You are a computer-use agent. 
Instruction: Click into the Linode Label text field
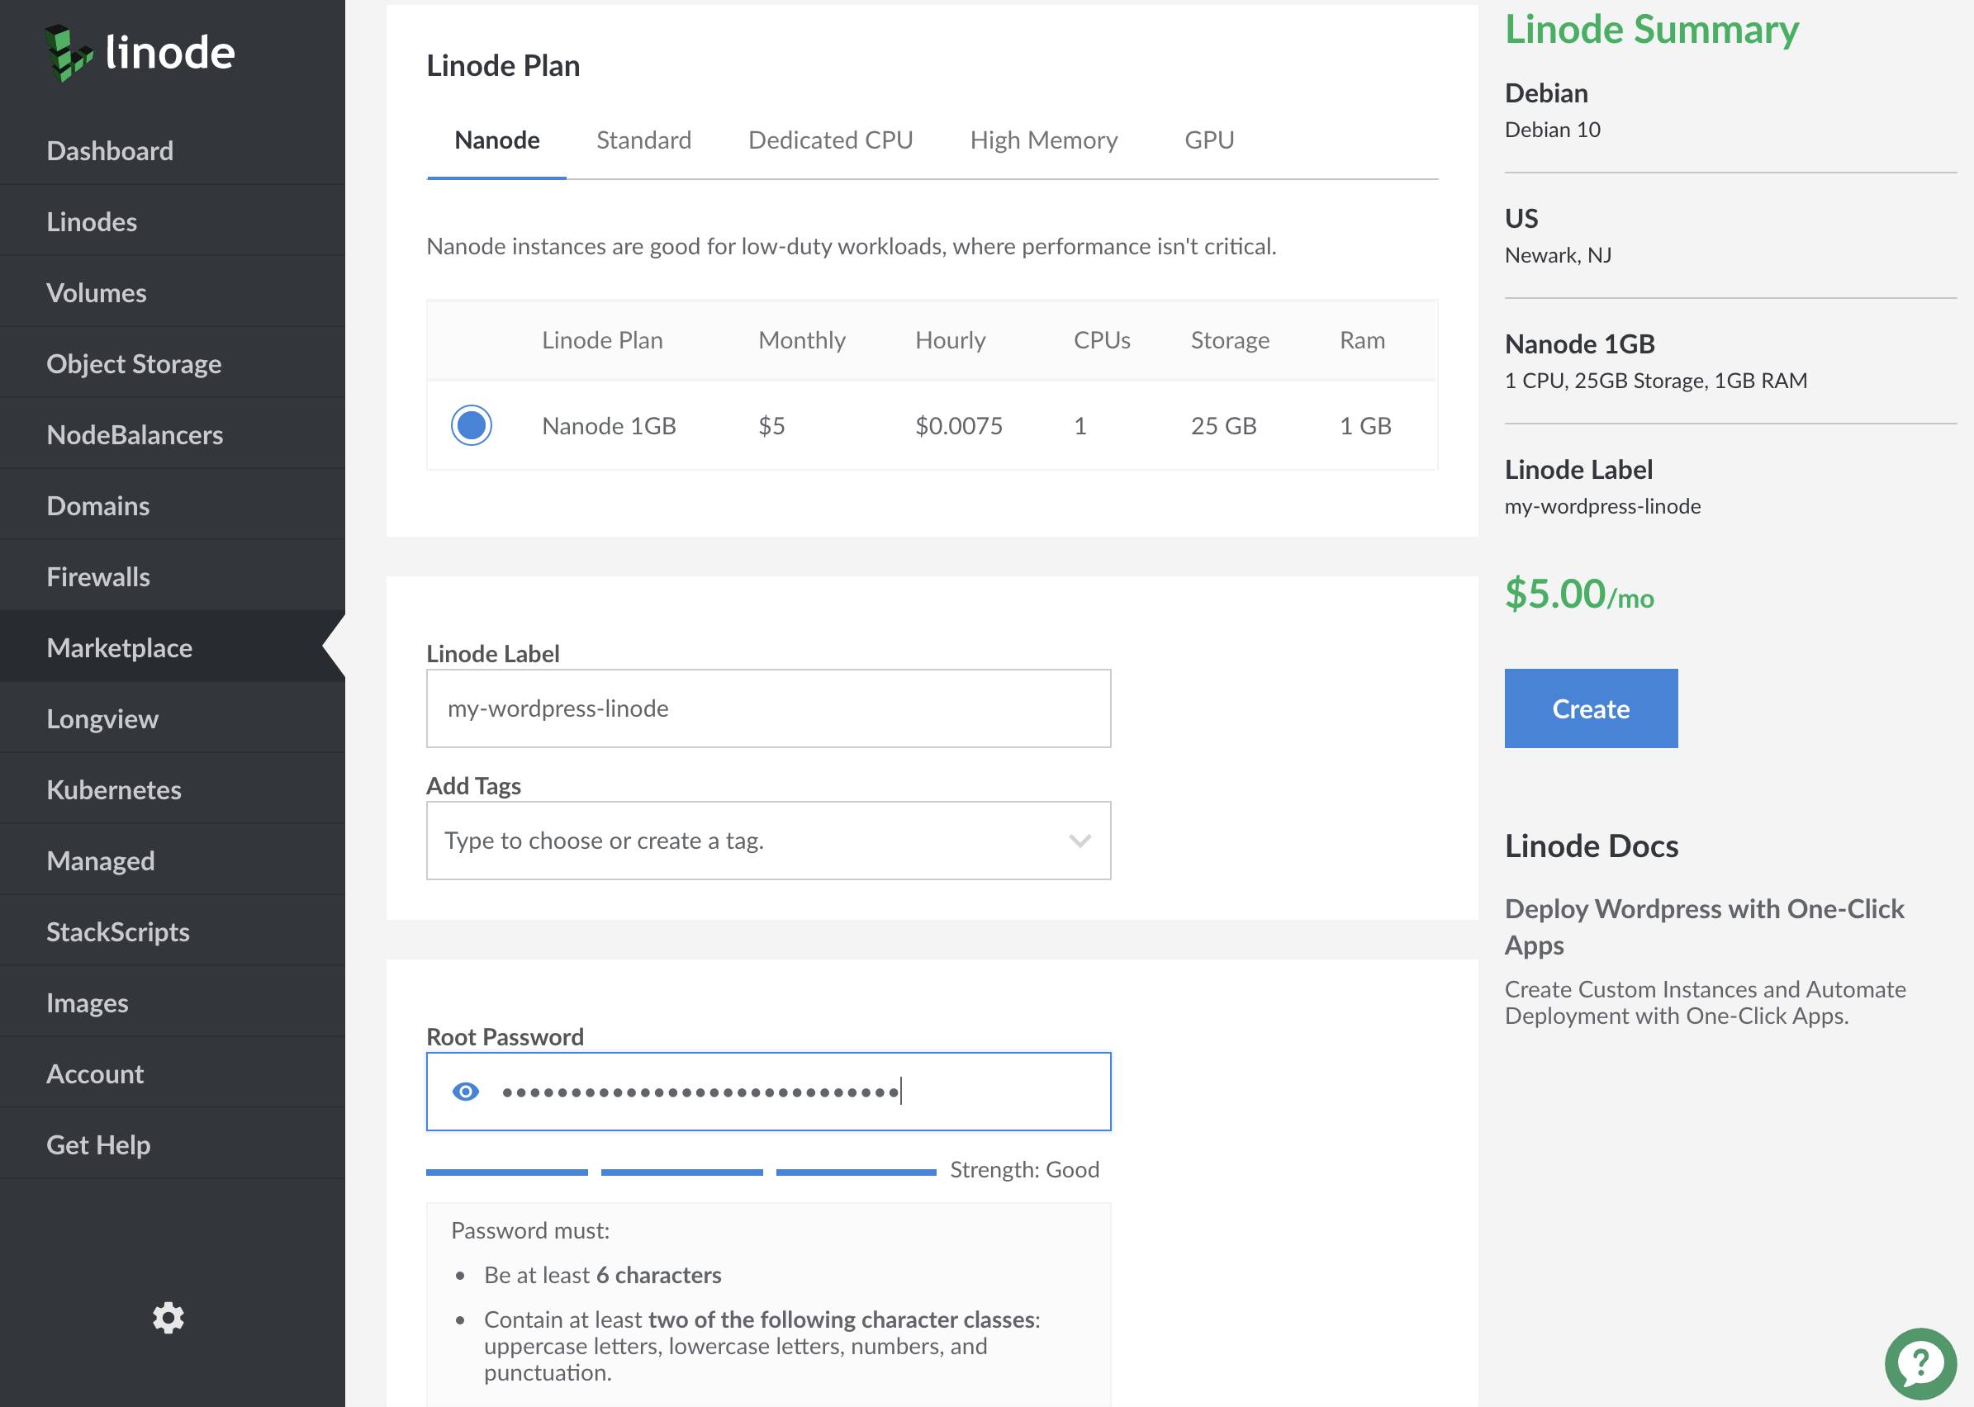768,708
